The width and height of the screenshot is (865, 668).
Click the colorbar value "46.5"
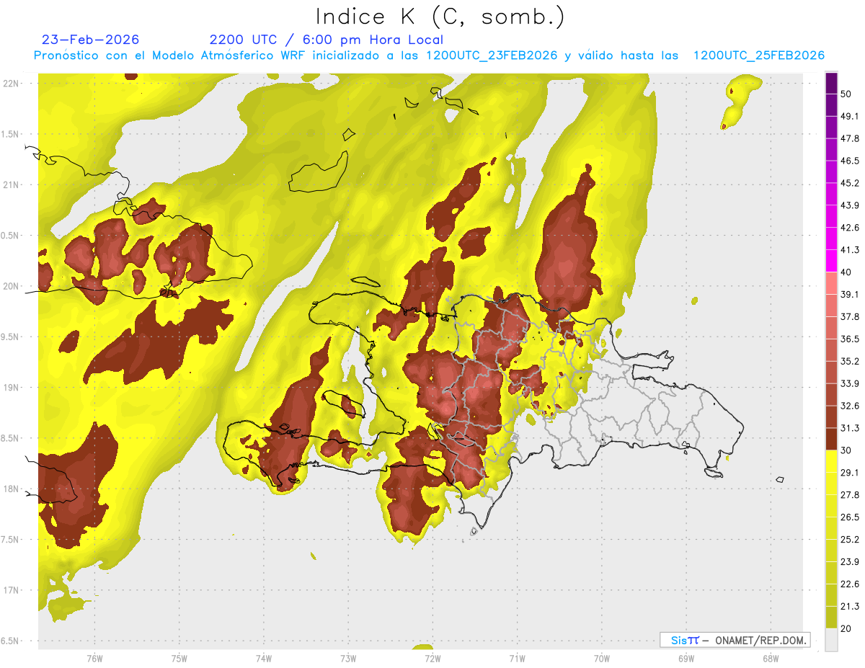(850, 161)
